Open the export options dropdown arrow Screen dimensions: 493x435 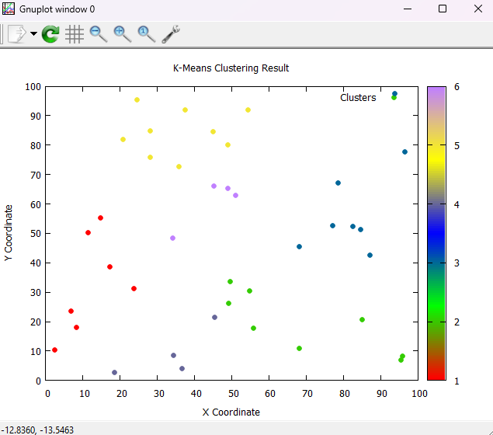point(33,34)
